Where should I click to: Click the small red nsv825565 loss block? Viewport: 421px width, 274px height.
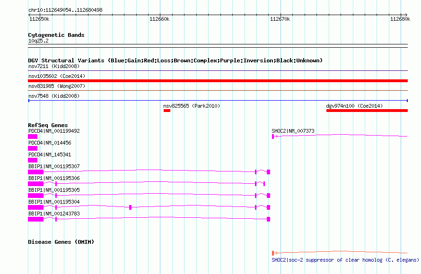167,111
